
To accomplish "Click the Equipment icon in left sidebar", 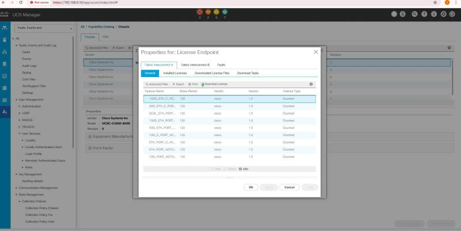I will [x=5, y=28].
